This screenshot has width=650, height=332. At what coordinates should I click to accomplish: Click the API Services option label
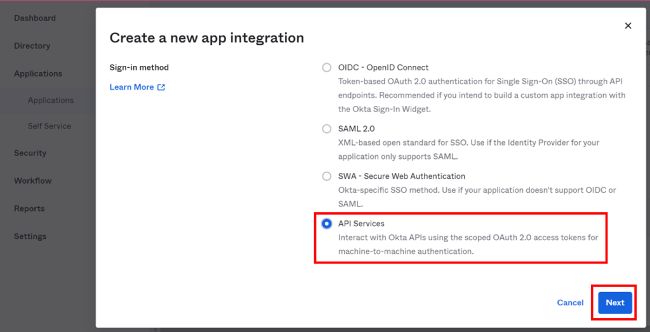coord(361,224)
